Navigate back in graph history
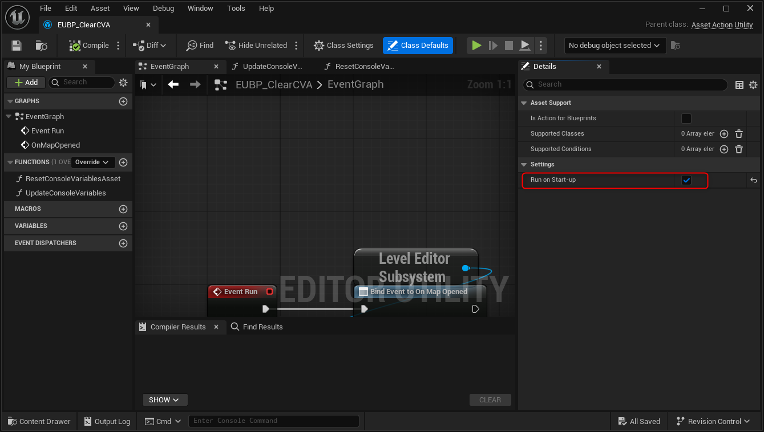Screen dimensions: 764x432 173,84
